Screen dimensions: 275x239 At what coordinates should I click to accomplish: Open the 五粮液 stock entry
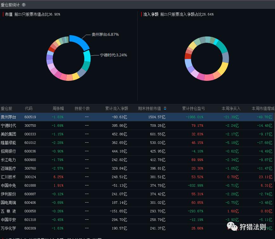(8, 211)
